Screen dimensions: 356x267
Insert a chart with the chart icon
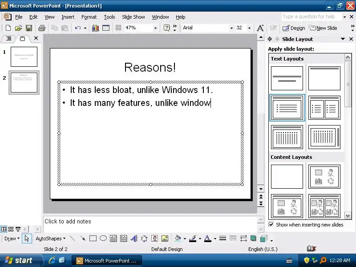coord(95,28)
